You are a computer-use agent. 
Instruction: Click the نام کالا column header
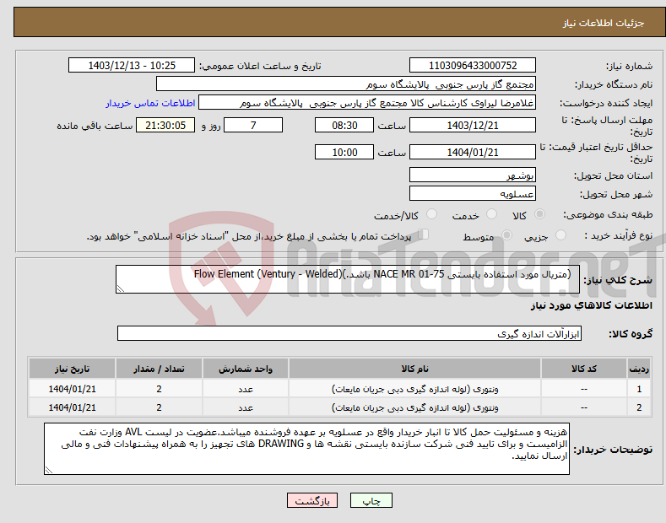415,369
